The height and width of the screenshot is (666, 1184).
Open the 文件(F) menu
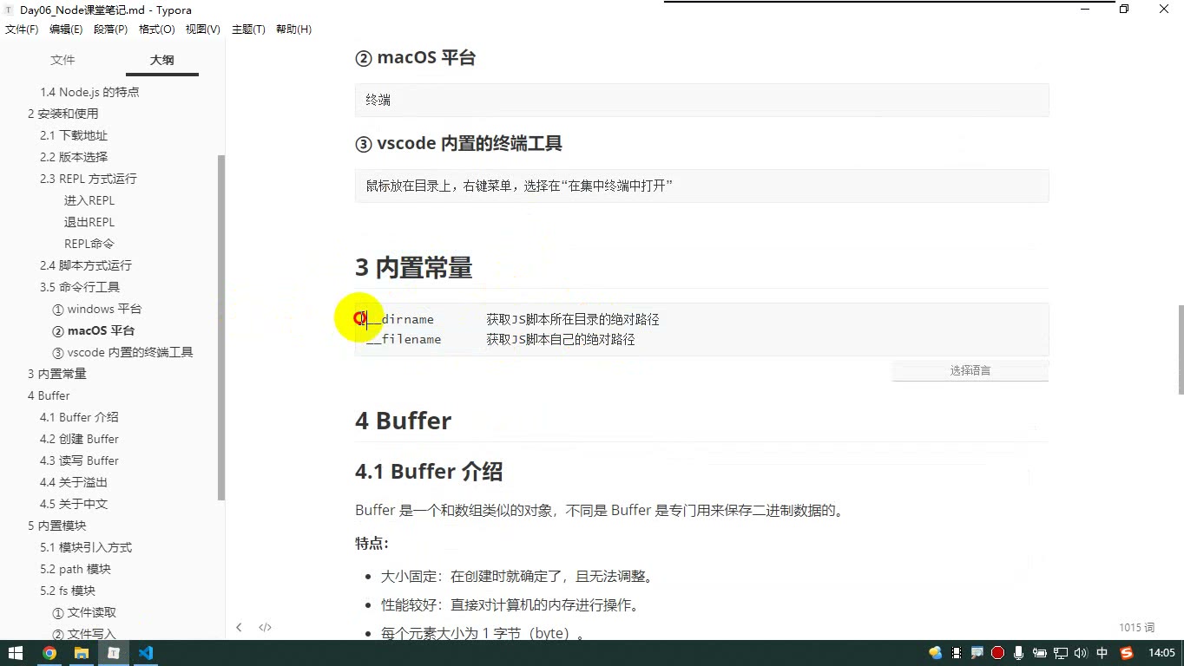coord(22,29)
